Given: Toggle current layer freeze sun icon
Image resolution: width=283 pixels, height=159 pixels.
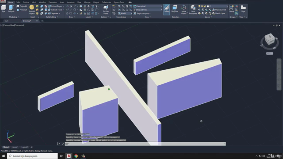Looking at the screenshot, I should point(202,6).
